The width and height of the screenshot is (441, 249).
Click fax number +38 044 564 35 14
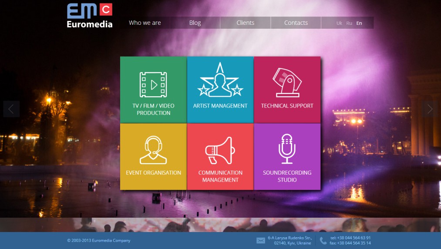(350, 243)
